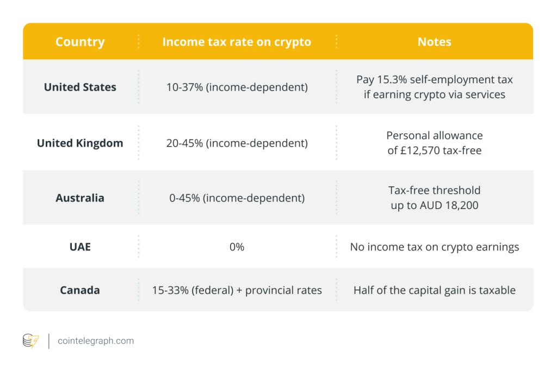Image resolution: width=557 pixels, height=372 pixels.
Task: Open the cointelegraph.com link
Action: [x=95, y=341]
